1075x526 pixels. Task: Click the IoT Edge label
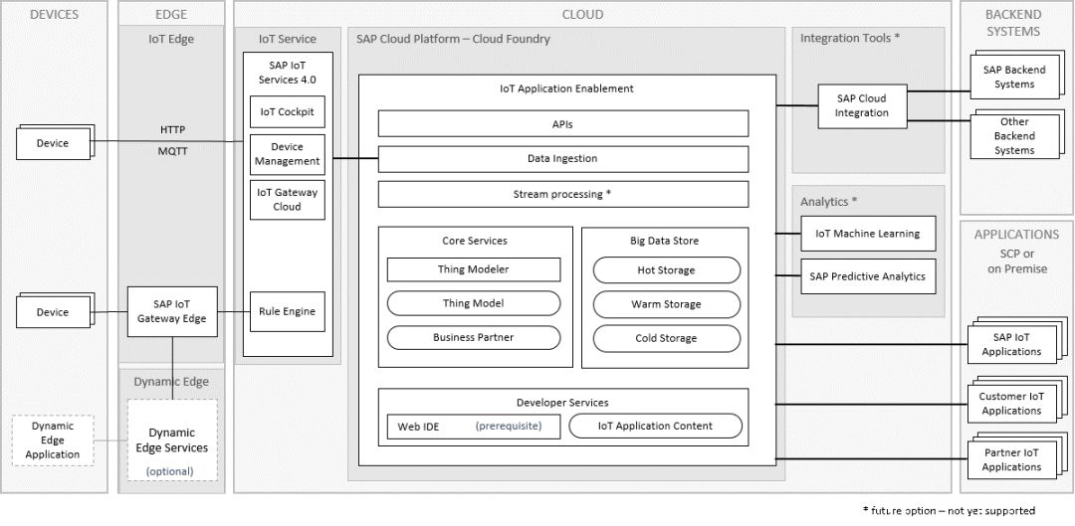[171, 39]
